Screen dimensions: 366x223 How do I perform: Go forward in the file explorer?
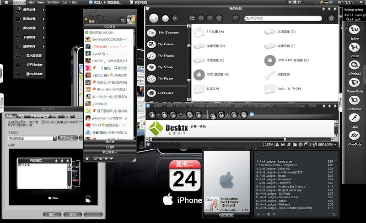tap(165, 18)
